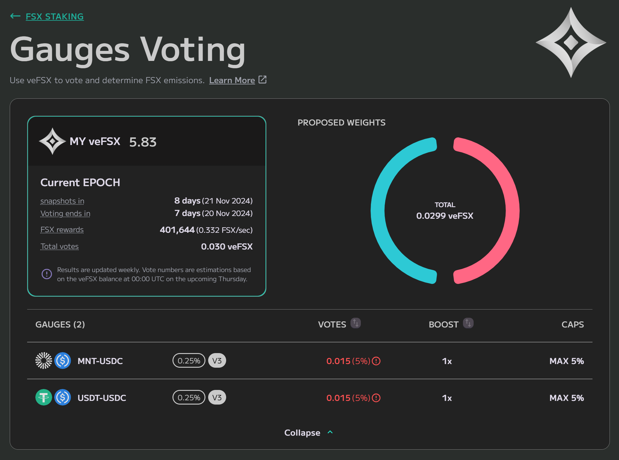Click the warning icon on MNT-USDC votes

click(376, 361)
